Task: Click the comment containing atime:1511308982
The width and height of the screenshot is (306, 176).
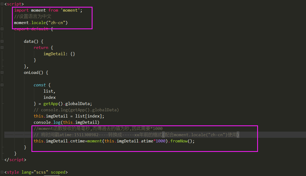Action: coord(136,135)
